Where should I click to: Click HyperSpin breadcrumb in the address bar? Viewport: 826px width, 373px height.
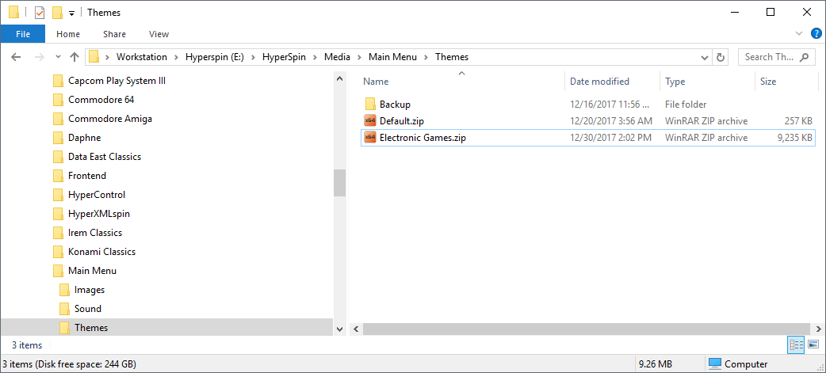pos(284,57)
